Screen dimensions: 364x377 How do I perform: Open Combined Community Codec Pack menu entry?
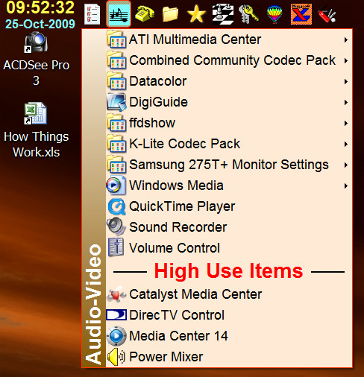coord(229,60)
